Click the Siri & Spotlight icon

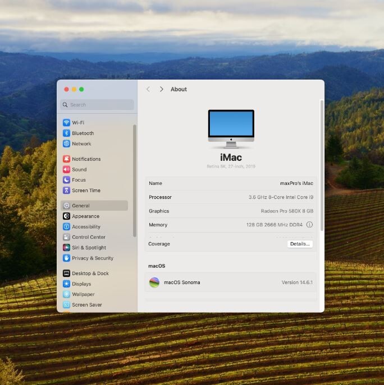tap(66, 248)
